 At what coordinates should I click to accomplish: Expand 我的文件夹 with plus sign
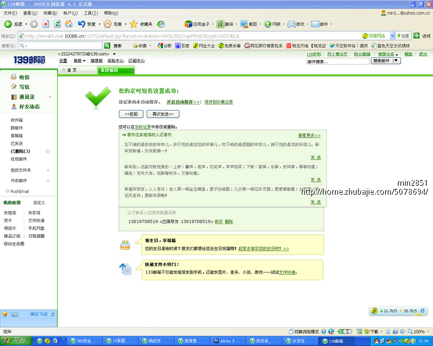tap(48, 170)
